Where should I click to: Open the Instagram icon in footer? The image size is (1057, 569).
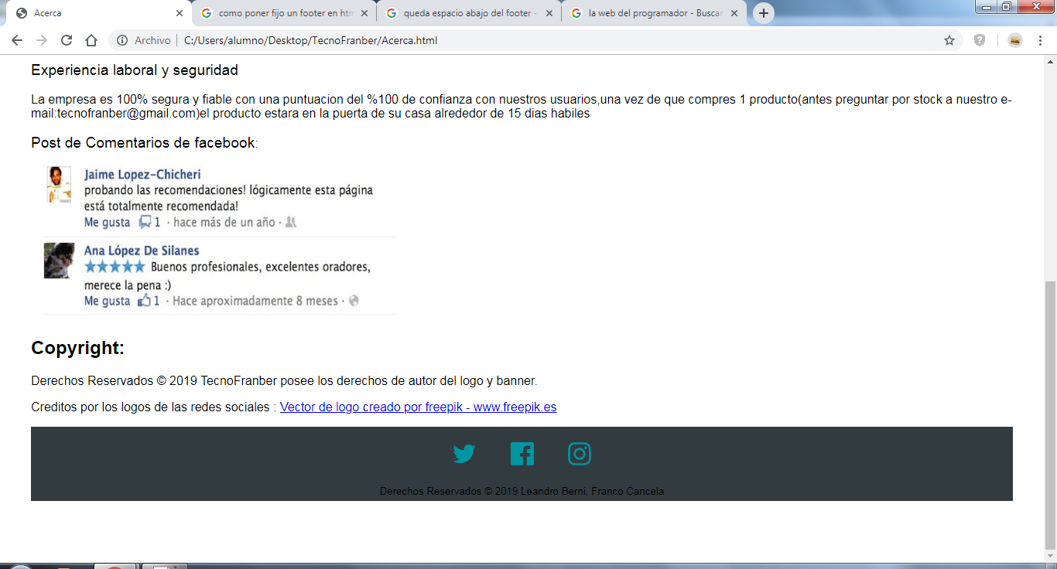point(580,454)
